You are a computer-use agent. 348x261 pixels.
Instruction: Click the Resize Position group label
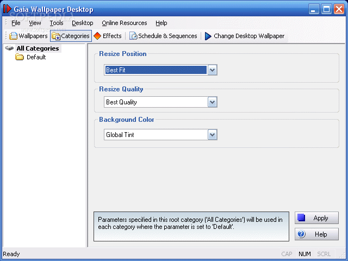coord(123,54)
